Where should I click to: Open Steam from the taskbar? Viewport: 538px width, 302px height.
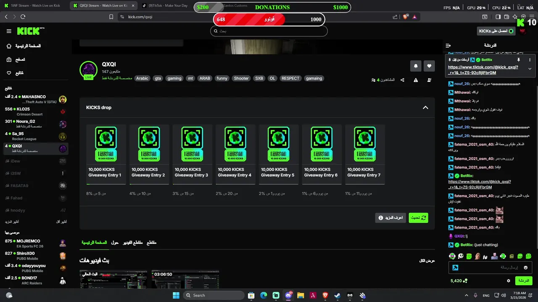coord(337,295)
